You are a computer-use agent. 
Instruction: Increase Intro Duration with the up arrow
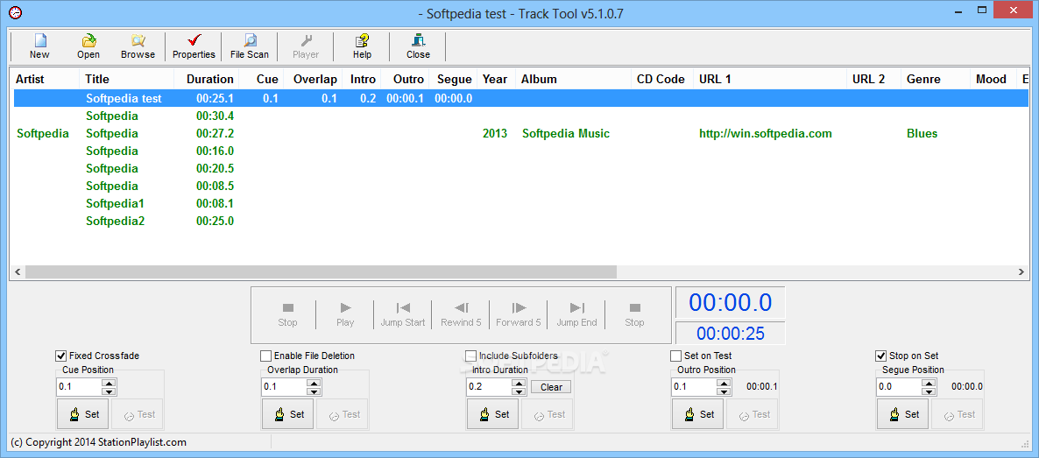point(519,383)
